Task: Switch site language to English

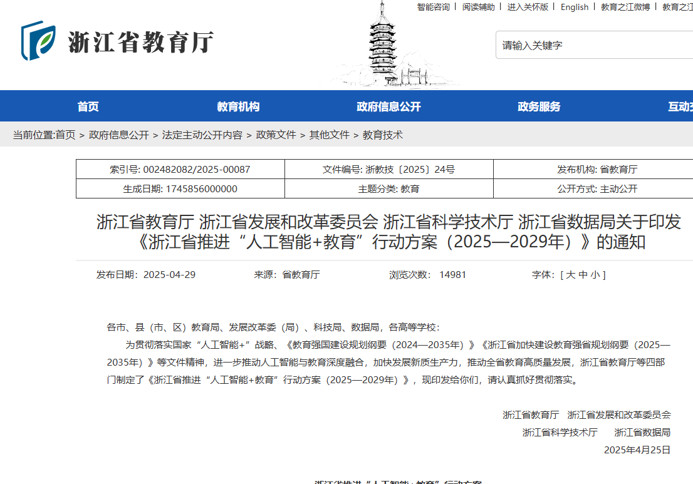Action: 575,7
